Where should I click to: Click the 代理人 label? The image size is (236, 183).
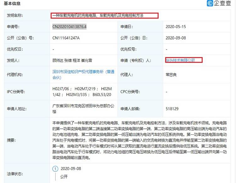[x=126, y=74]
